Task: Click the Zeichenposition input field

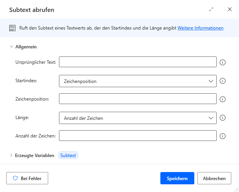Action: [138, 99]
